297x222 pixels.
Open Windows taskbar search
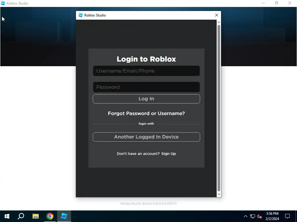point(21,216)
